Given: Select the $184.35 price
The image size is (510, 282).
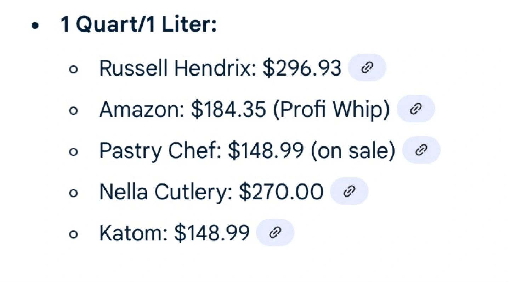Looking at the screenshot, I should point(228,109).
